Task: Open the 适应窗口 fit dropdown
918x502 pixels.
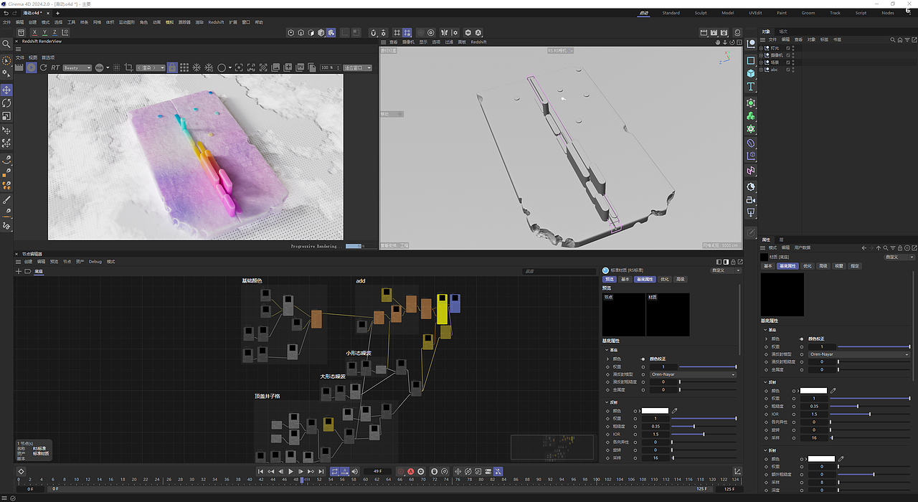Action: pyautogui.click(x=358, y=67)
